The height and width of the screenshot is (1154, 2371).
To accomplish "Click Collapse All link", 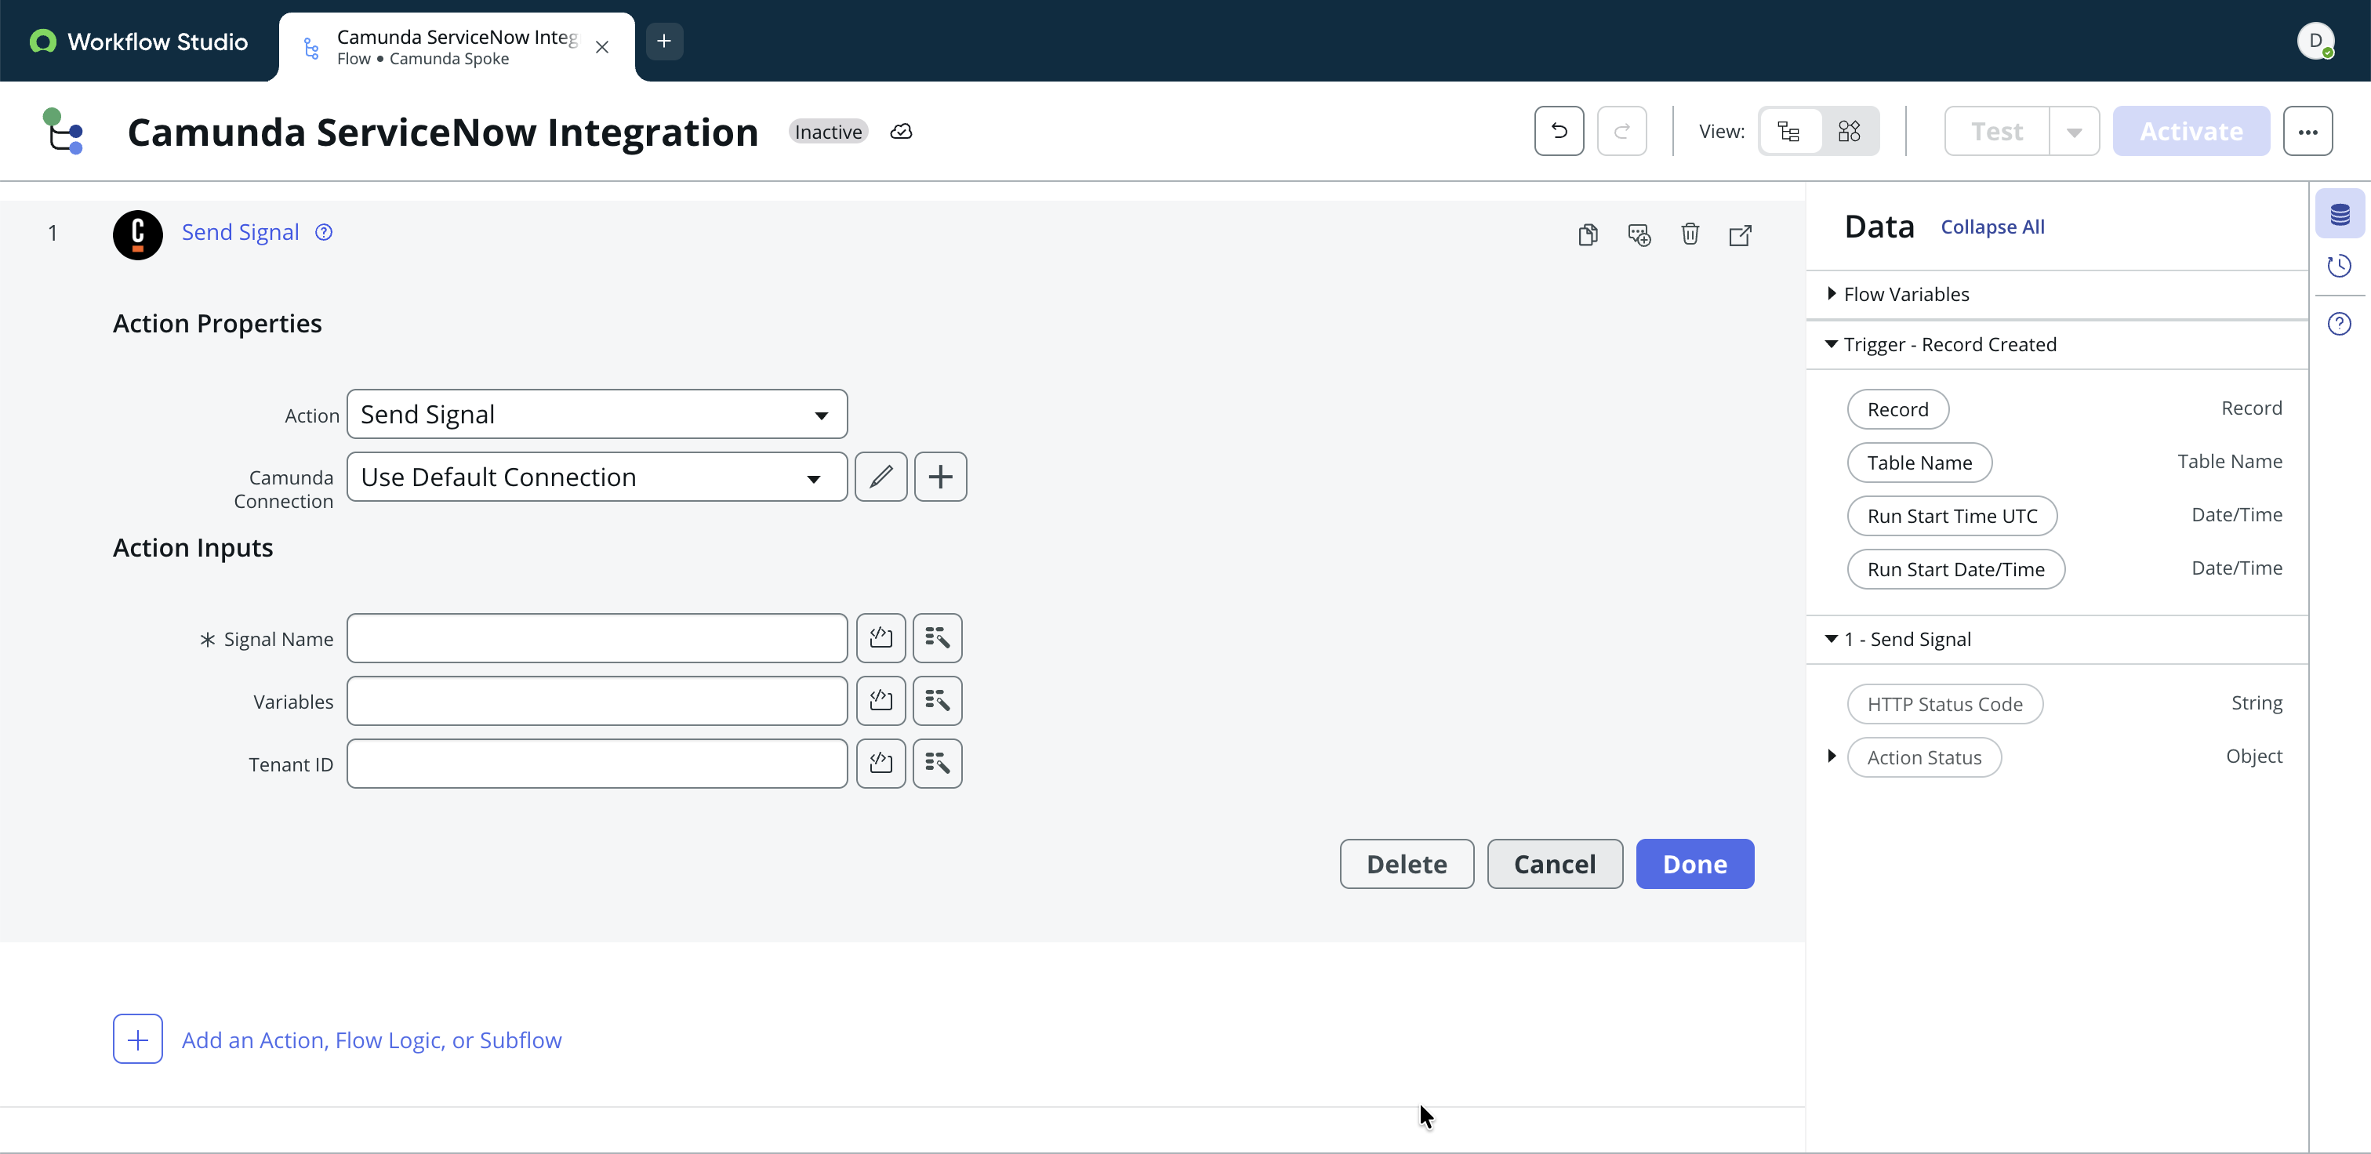I will coord(1992,227).
